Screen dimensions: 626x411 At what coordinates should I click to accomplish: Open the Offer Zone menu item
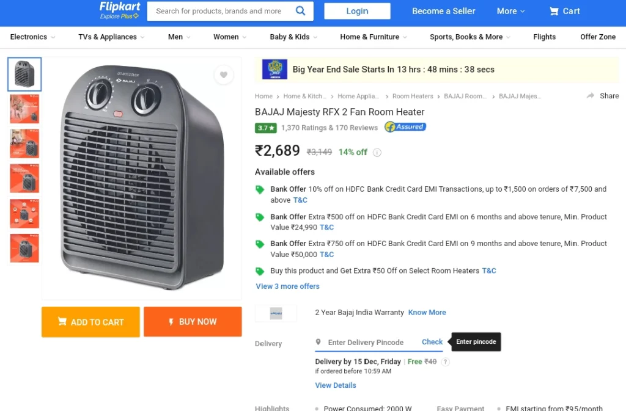598,37
